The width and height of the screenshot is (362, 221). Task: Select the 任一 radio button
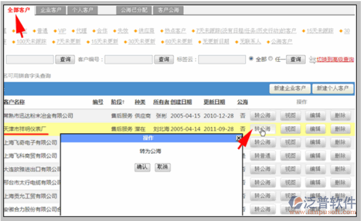271,58
